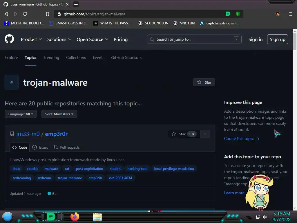The image size is (297, 223).
Task: Click the page vertical scrollbar thumb
Action: pos(295,41)
